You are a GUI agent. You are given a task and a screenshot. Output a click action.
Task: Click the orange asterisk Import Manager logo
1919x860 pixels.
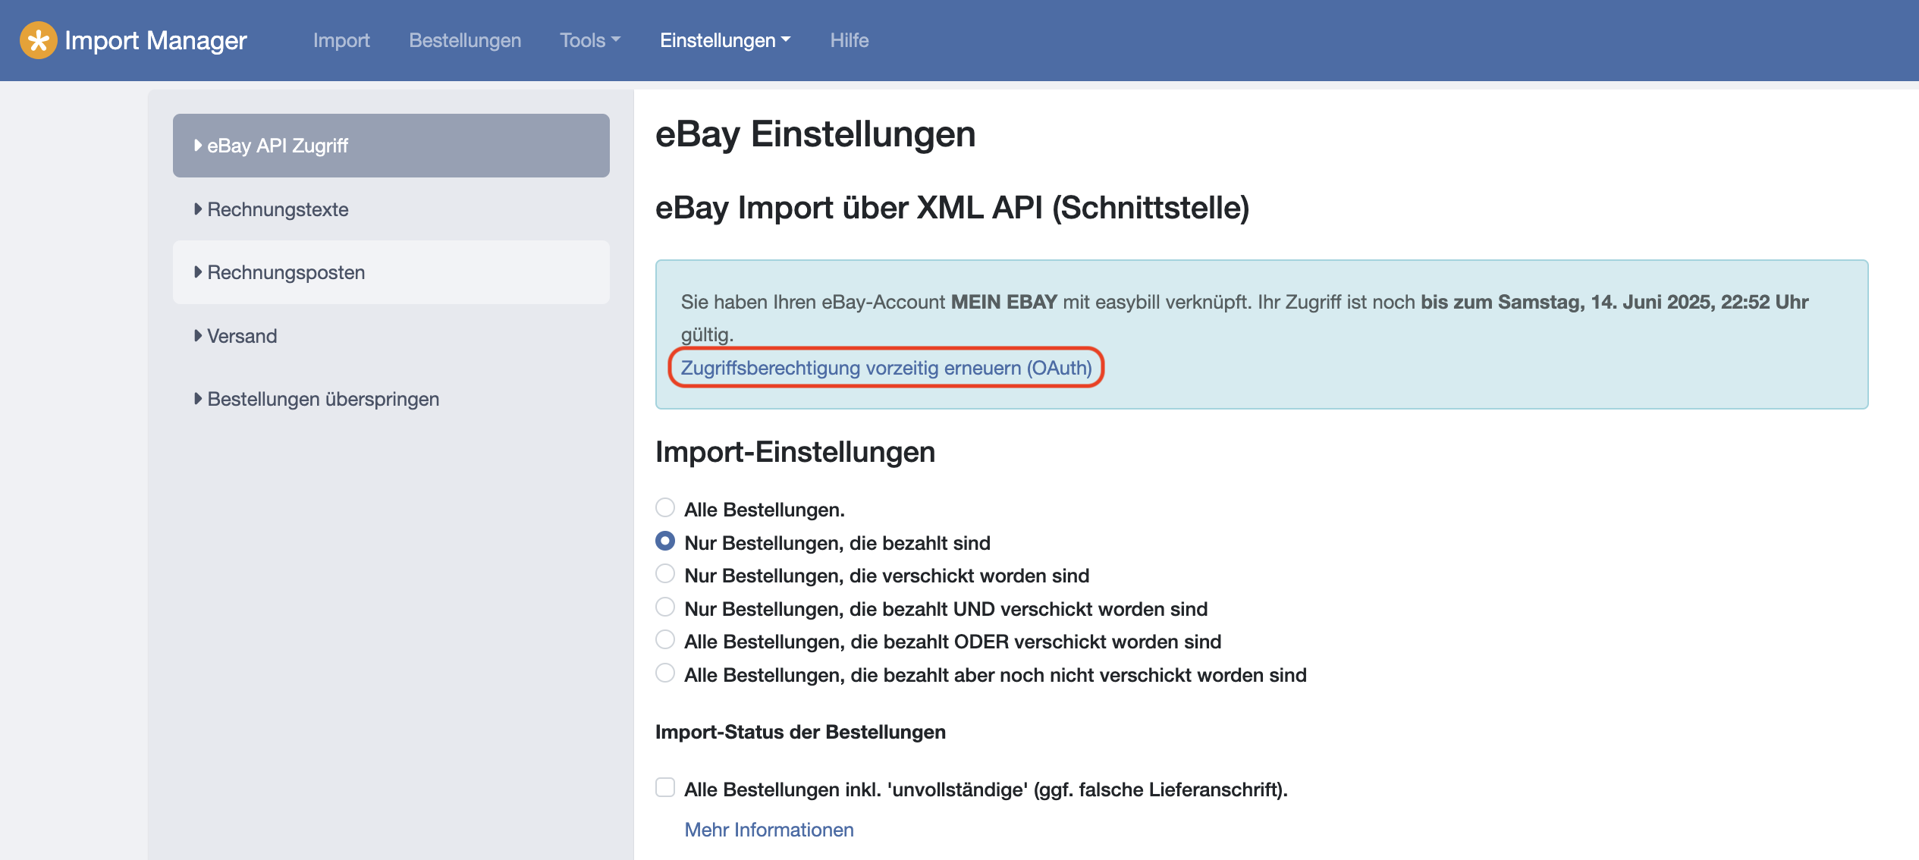click(38, 40)
